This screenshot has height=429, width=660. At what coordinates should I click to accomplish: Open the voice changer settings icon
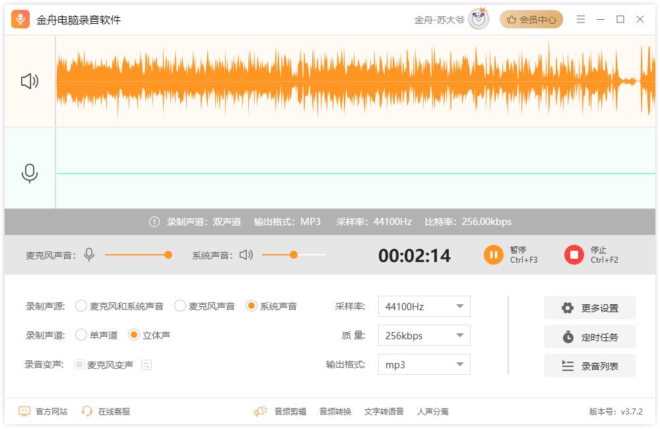coord(147,364)
